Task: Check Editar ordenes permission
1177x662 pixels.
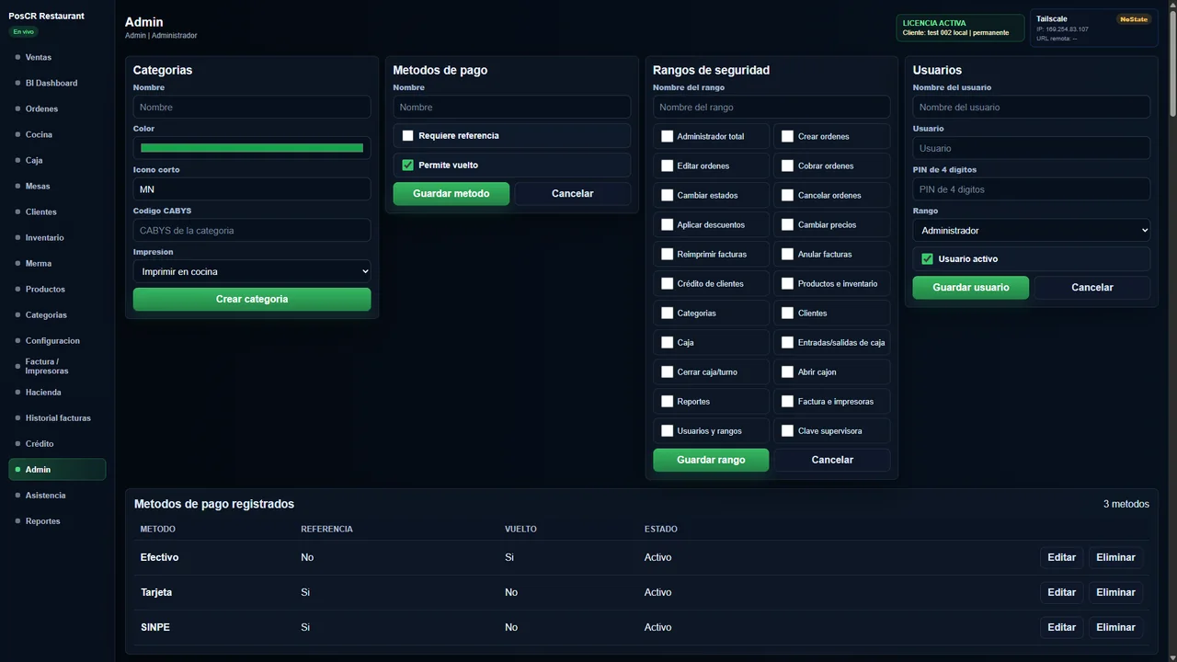Action: tap(668, 165)
